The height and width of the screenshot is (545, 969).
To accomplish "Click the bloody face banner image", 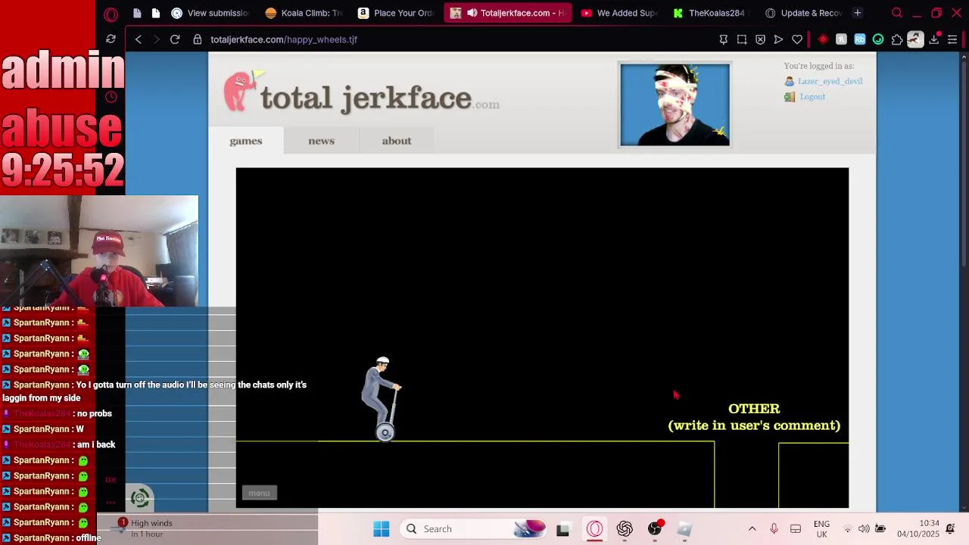I will pos(675,104).
